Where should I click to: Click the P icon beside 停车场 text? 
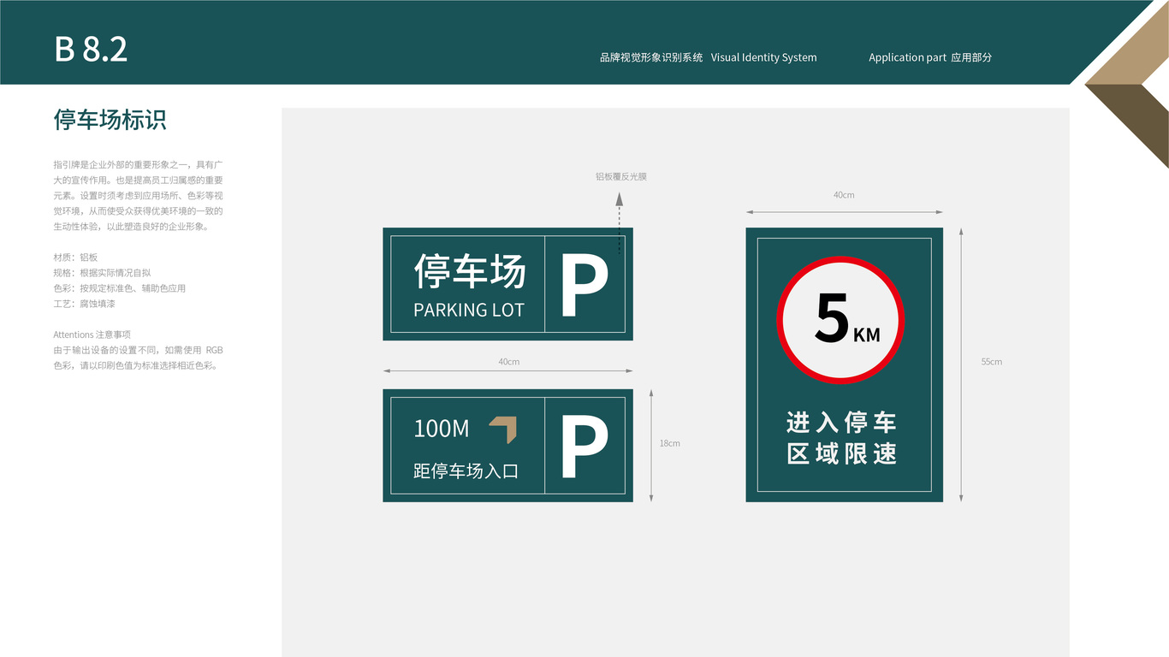click(x=584, y=284)
